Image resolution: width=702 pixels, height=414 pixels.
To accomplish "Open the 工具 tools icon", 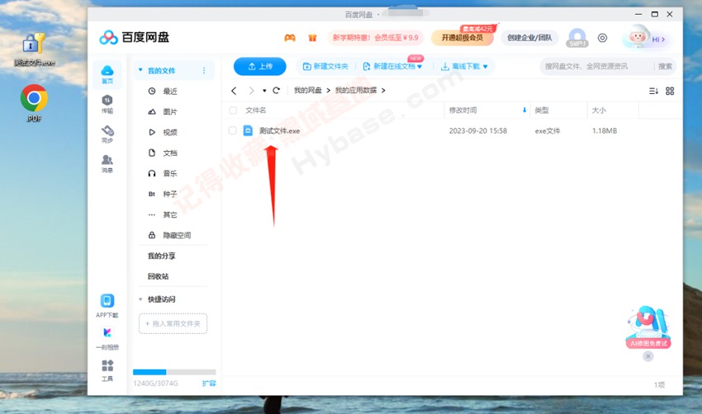I will coord(107,370).
